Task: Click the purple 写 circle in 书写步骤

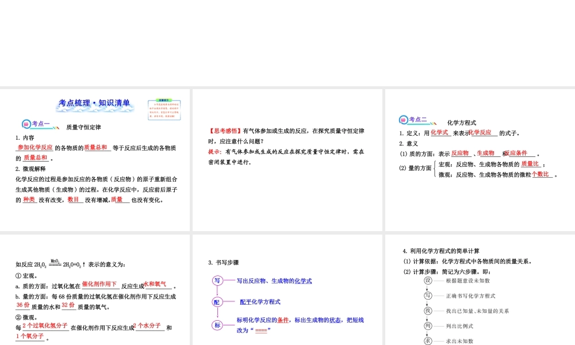Action: pyautogui.click(x=217, y=281)
